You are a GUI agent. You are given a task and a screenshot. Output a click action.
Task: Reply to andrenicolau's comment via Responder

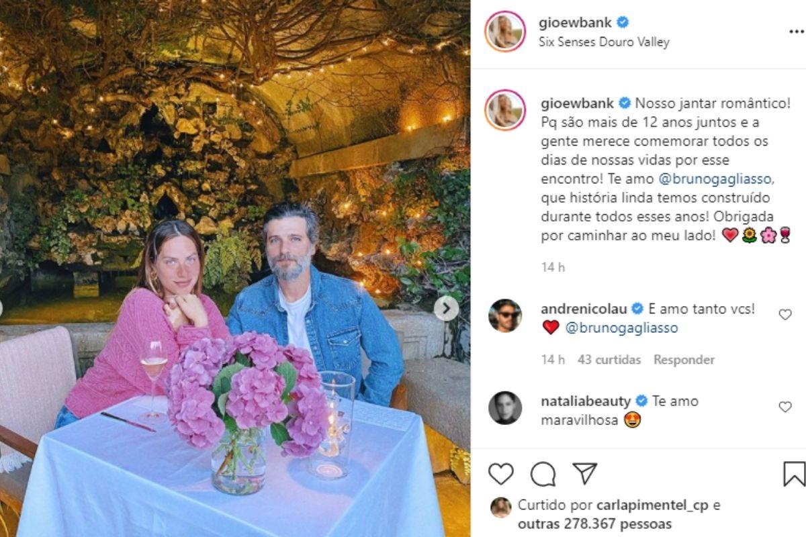point(684,359)
